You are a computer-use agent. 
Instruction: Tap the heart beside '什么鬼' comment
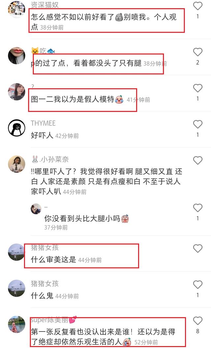pos(197,284)
